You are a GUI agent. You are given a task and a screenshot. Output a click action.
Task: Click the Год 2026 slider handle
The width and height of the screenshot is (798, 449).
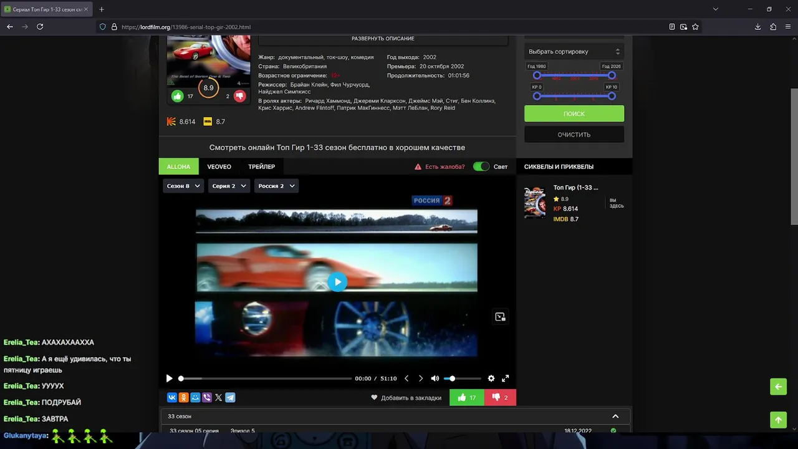click(612, 75)
